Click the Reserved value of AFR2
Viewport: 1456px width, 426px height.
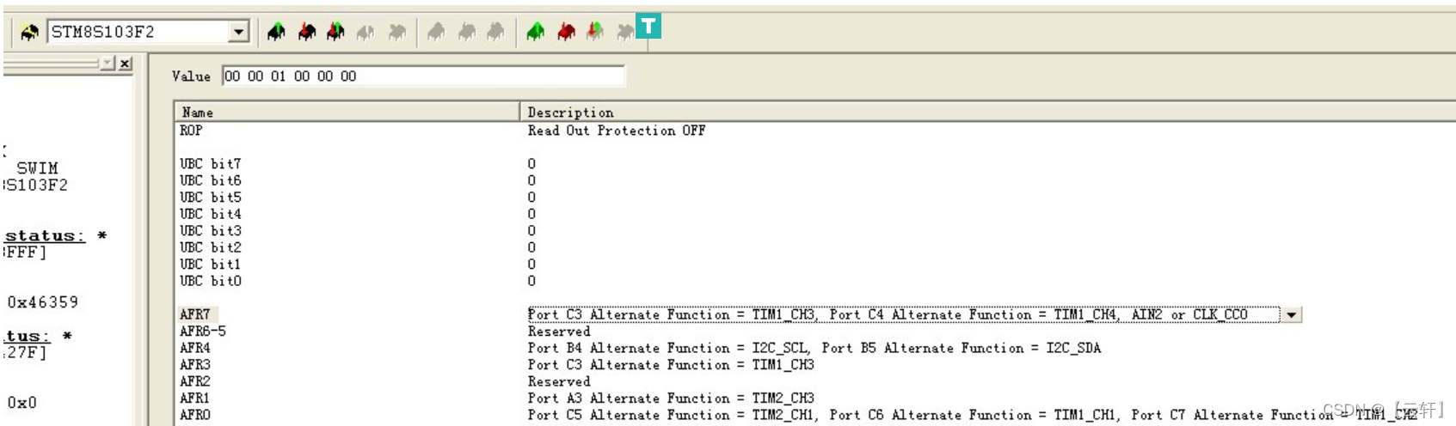click(x=559, y=381)
